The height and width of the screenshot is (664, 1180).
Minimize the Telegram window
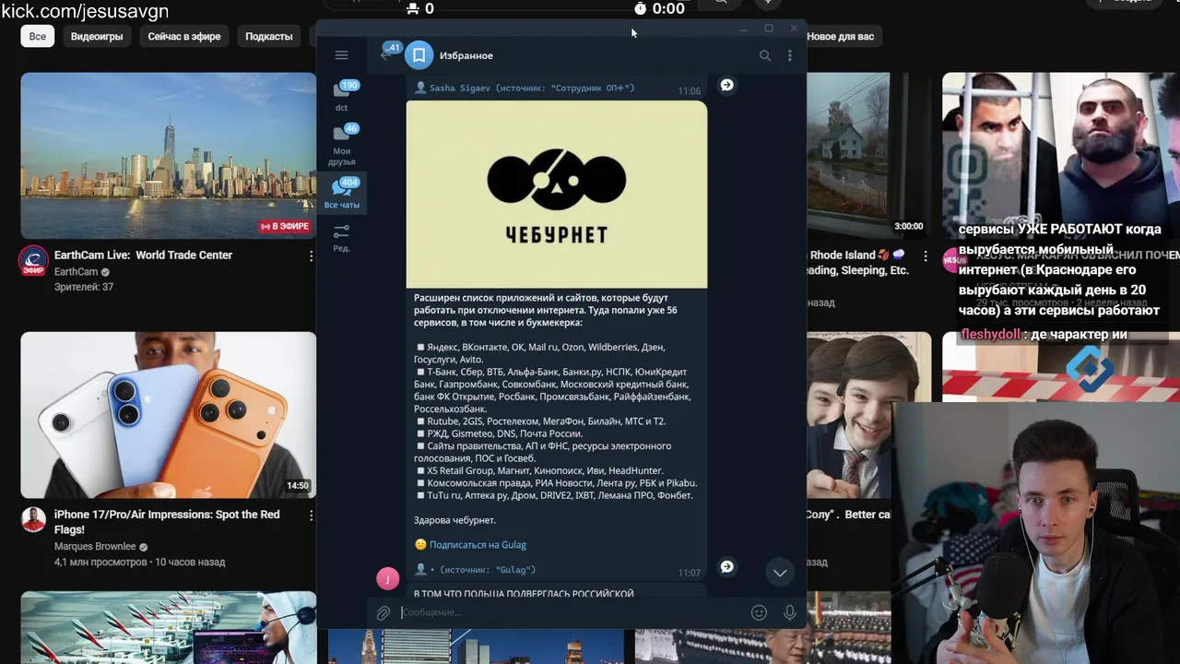(743, 29)
